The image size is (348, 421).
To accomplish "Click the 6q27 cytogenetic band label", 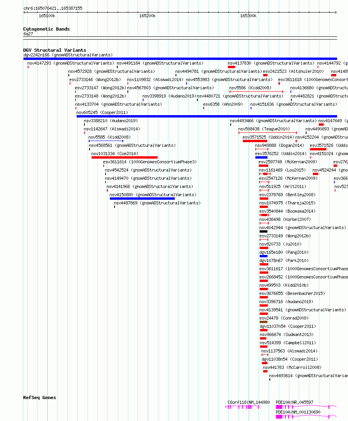I will (x=28, y=34).
